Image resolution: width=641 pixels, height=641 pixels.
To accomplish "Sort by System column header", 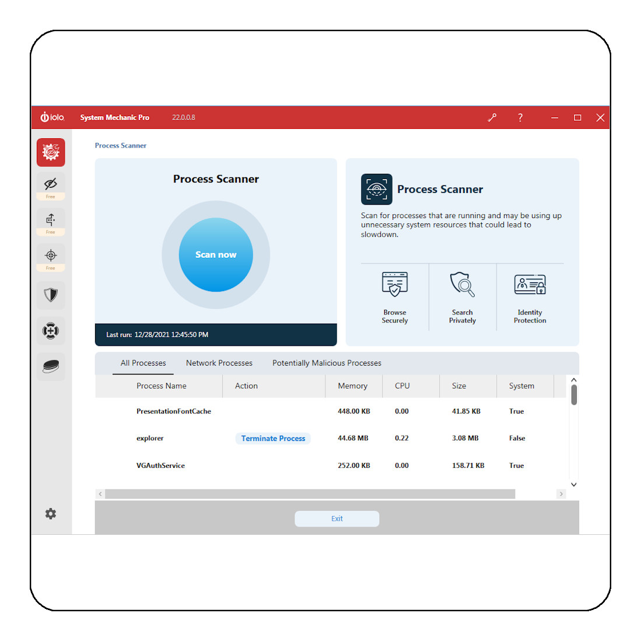I will coord(526,386).
